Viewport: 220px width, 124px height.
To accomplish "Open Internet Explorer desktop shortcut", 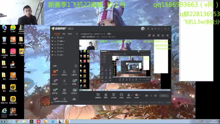I will pyautogui.click(x=4, y=113).
